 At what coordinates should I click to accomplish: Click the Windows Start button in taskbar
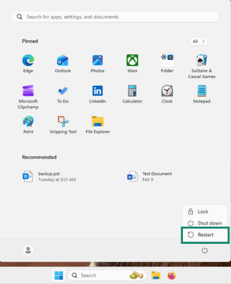pyautogui.click(x=59, y=275)
